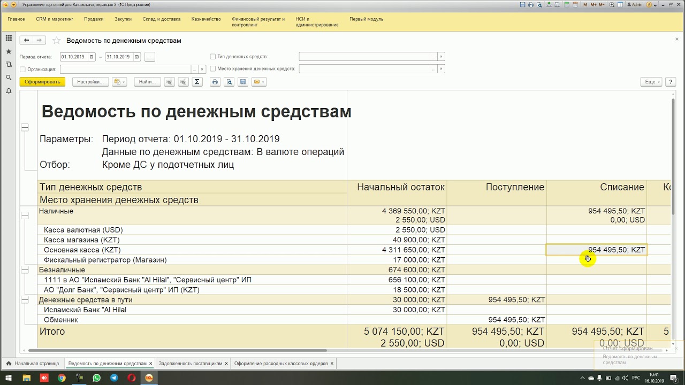Click the top title bar save icon
This screenshot has width=685, height=385.
523,4
